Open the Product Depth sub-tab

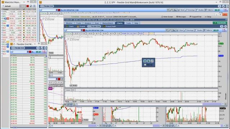point(109,27)
